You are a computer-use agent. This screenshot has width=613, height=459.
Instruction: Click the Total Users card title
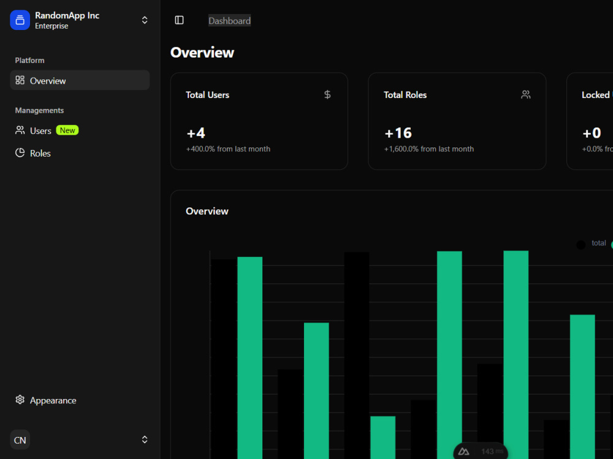pos(208,95)
